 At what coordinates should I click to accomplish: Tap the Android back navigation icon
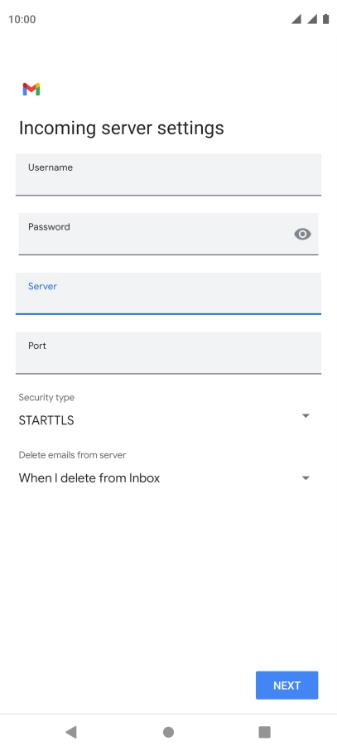[x=71, y=731]
